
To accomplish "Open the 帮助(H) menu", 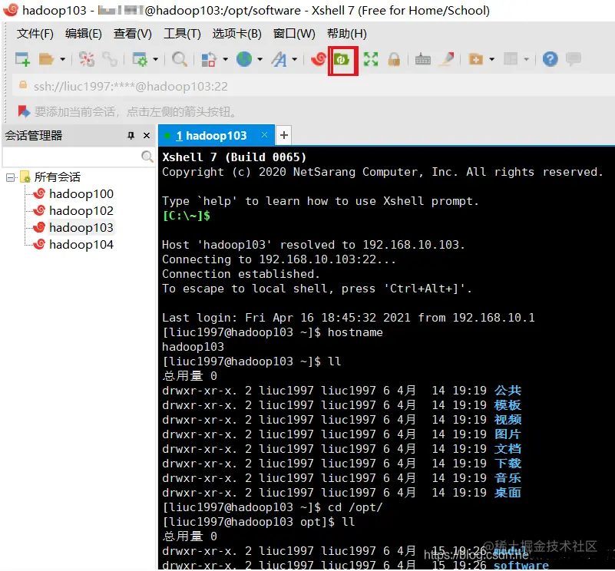I will [347, 34].
